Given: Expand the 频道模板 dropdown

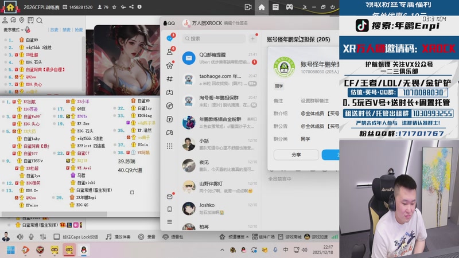Looking at the screenshot, I should point(234,237).
